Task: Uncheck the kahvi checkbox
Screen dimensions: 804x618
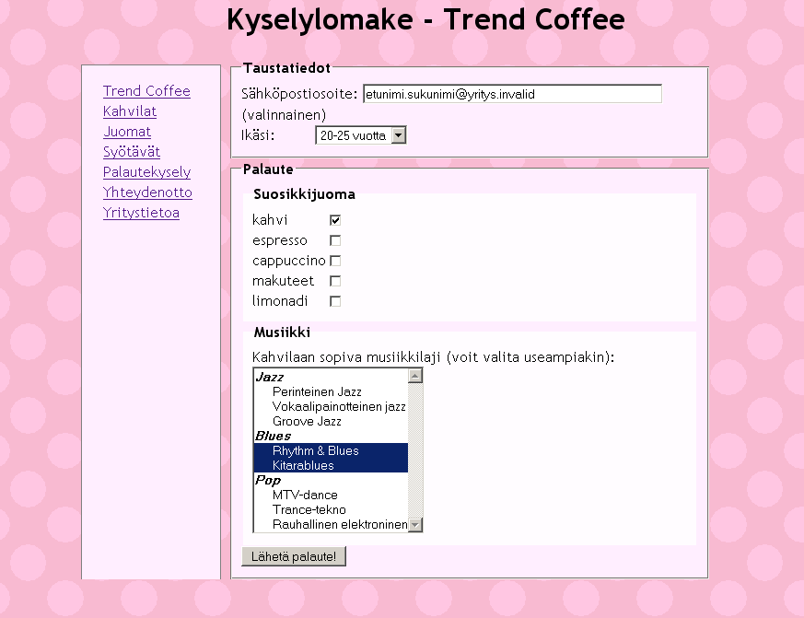Action: click(335, 220)
